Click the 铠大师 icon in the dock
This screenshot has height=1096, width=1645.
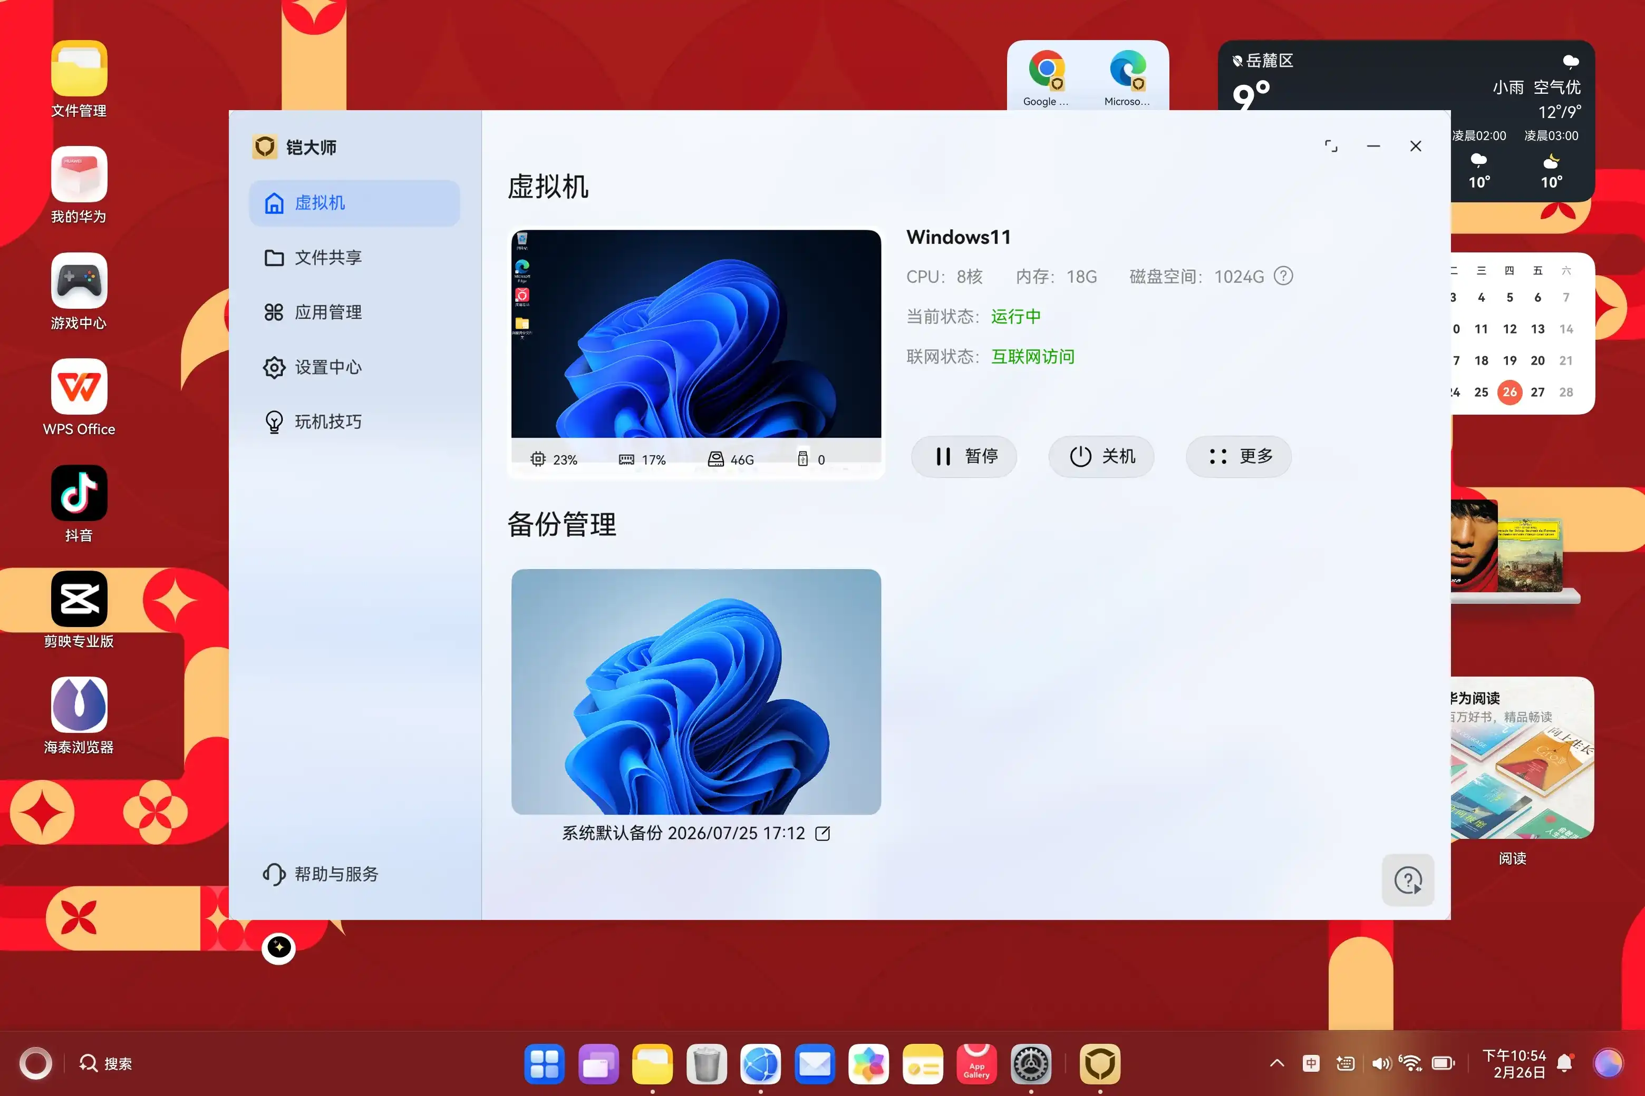click(1100, 1064)
